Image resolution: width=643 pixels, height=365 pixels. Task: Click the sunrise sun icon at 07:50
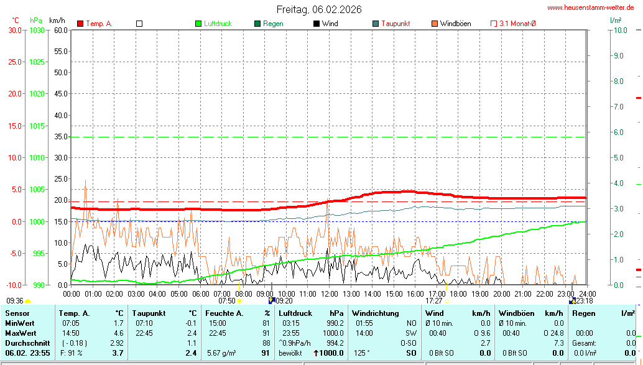point(239,301)
